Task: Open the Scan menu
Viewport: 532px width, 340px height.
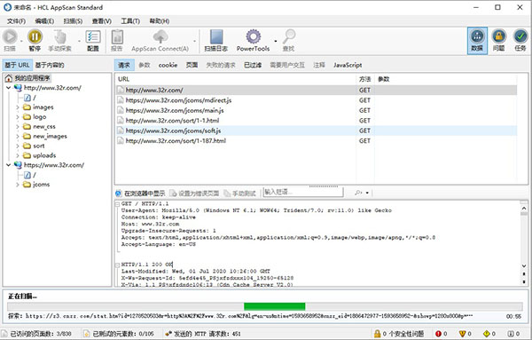Action: [x=73, y=21]
